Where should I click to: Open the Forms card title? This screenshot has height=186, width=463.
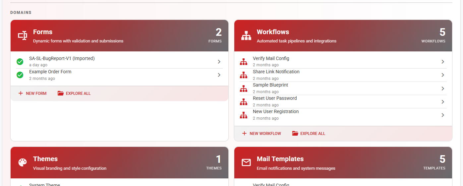[43, 32]
